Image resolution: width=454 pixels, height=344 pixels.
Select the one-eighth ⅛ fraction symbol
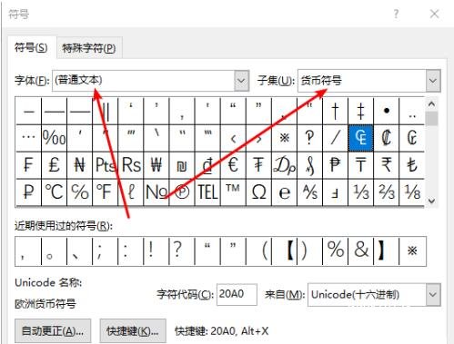click(412, 192)
